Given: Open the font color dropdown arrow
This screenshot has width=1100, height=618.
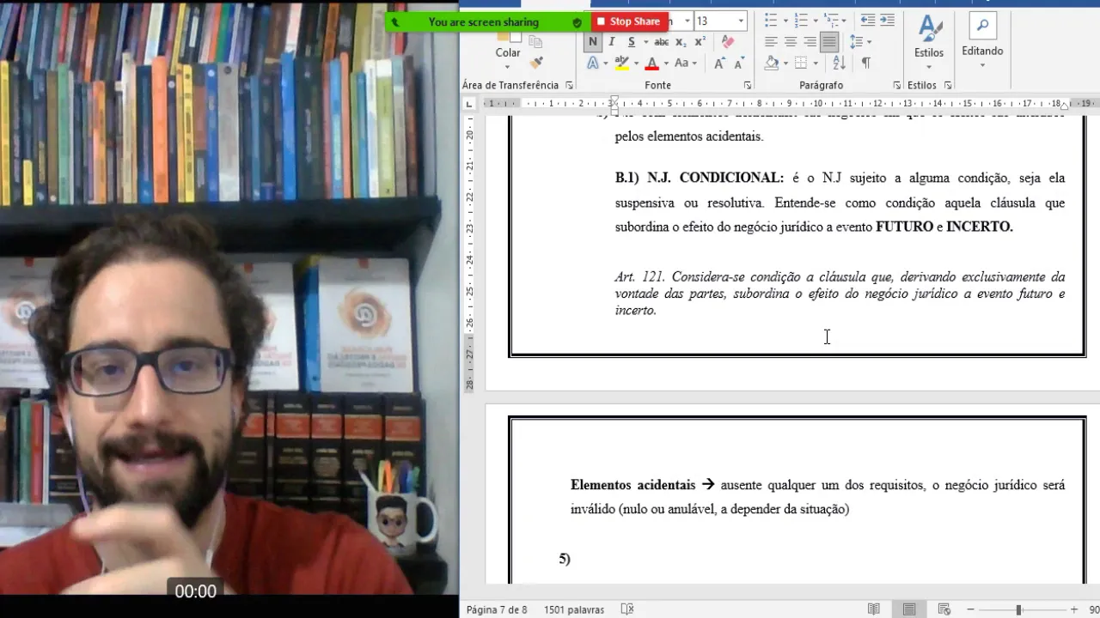Looking at the screenshot, I should pos(666,64).
